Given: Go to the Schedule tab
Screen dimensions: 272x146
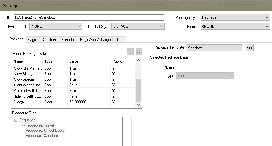Looking at the screenshot, I should (69, 40).
